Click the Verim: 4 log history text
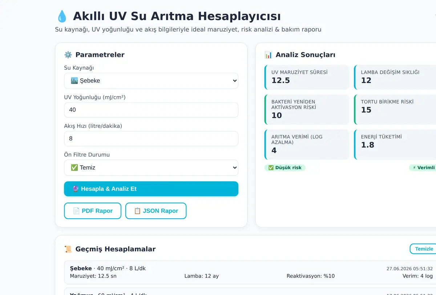This screenshot has height=295, width=436. pyautogui.click(x=418, y=276)
